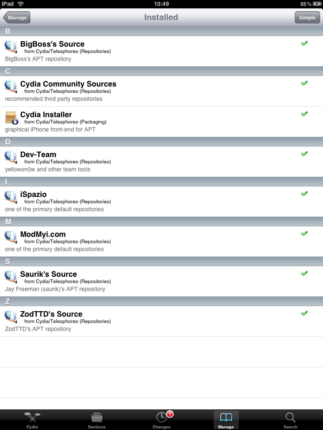
Task: Open the Search tab
Action: 290,420
